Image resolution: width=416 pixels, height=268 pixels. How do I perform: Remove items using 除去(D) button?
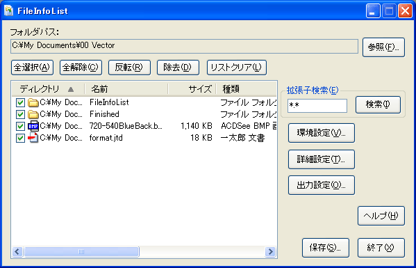point(178,68)
